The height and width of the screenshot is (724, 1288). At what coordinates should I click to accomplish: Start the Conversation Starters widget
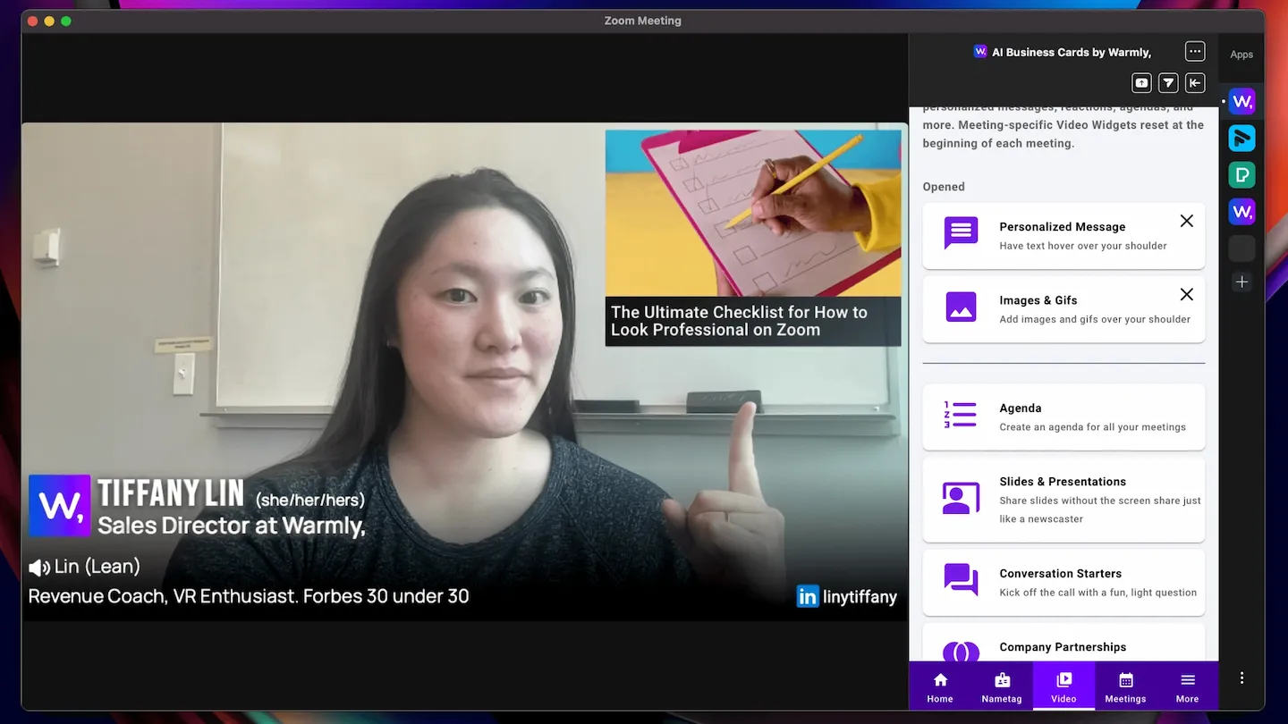[x=1063, y=582]
